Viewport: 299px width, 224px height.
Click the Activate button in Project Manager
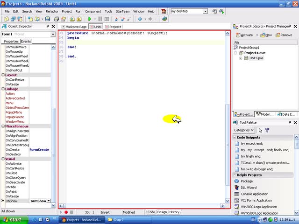coord(245,35)
